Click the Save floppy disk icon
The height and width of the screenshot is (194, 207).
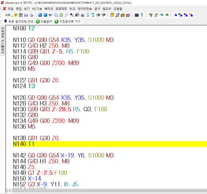pos(26,15)
